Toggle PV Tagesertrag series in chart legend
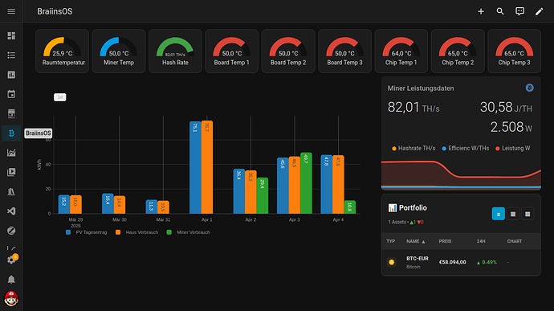Screen dimensions: 554x311 coord(86,232)
